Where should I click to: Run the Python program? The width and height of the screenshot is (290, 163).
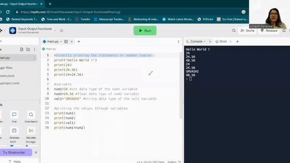pos(145,30)
